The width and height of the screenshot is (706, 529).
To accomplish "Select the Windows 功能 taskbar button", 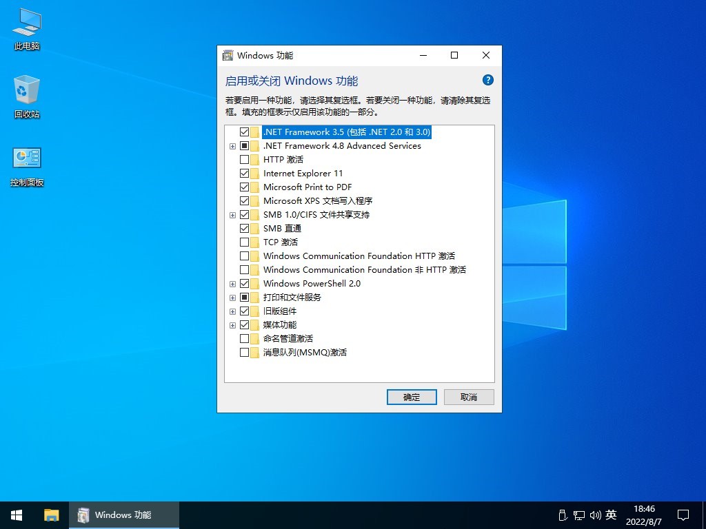I will 124,515.
